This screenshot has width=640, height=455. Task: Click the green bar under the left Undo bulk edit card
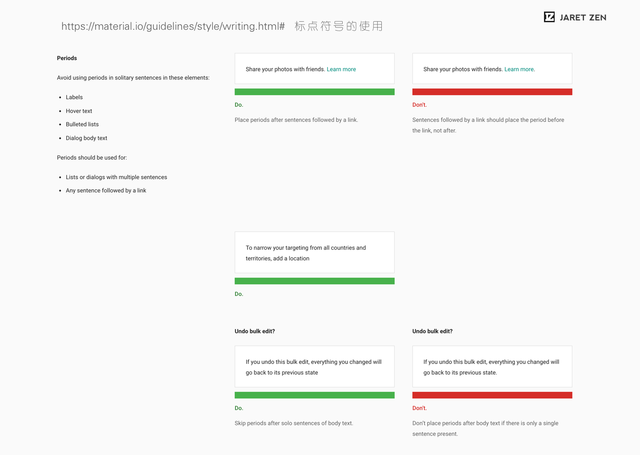click(x=314, y=395)
